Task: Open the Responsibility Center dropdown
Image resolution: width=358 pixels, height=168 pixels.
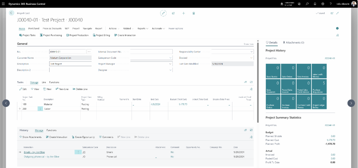Action: [251, 52]
